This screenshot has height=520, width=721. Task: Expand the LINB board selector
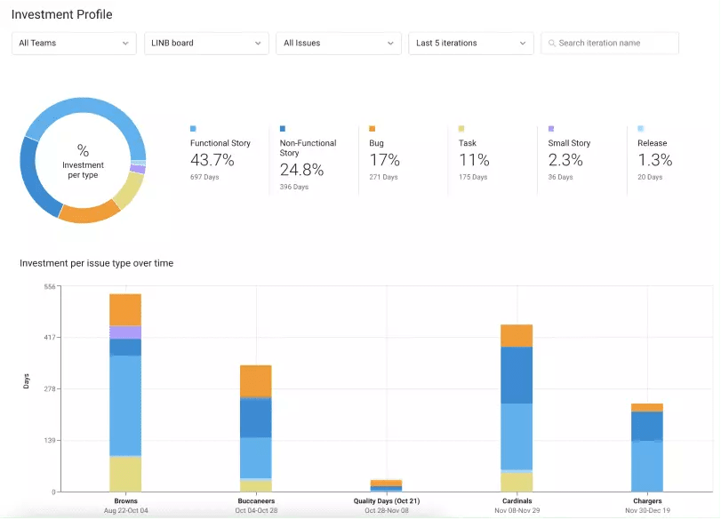click(x=206, y=44)
